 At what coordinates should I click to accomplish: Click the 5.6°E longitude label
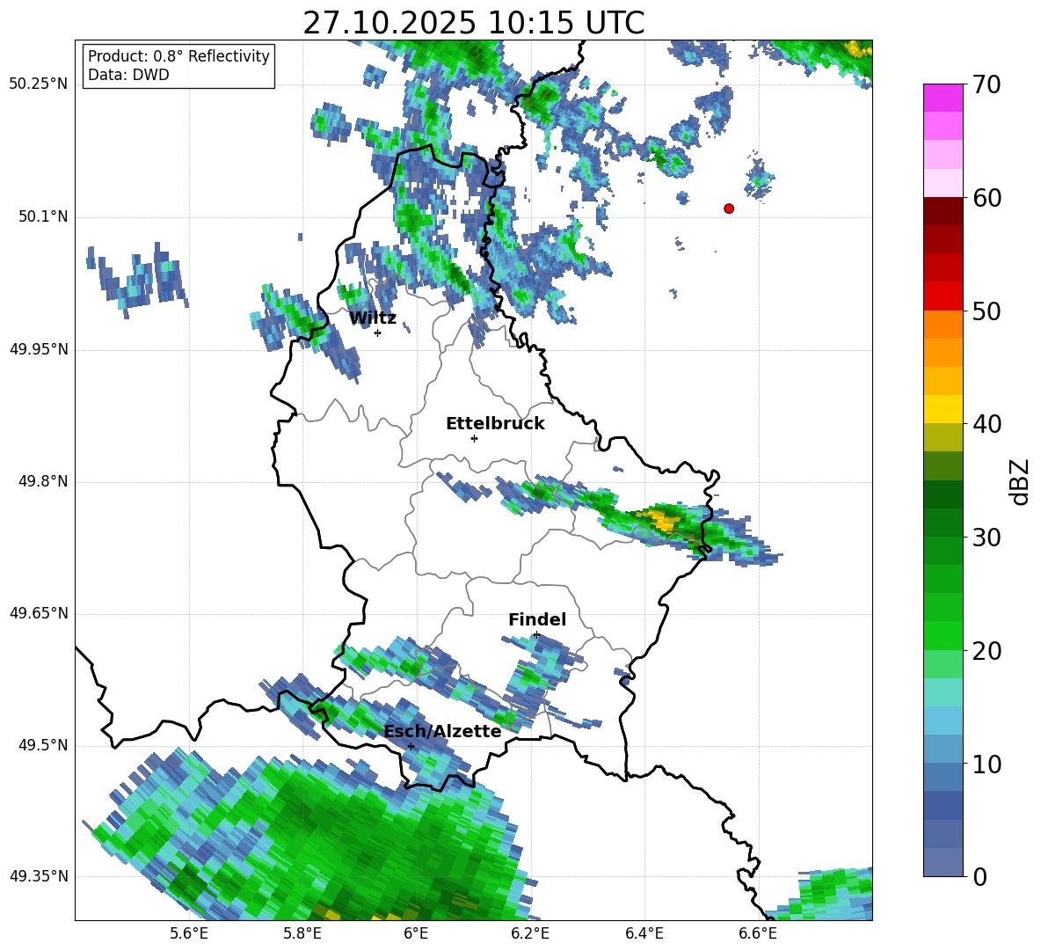click(x=188, y=934)
